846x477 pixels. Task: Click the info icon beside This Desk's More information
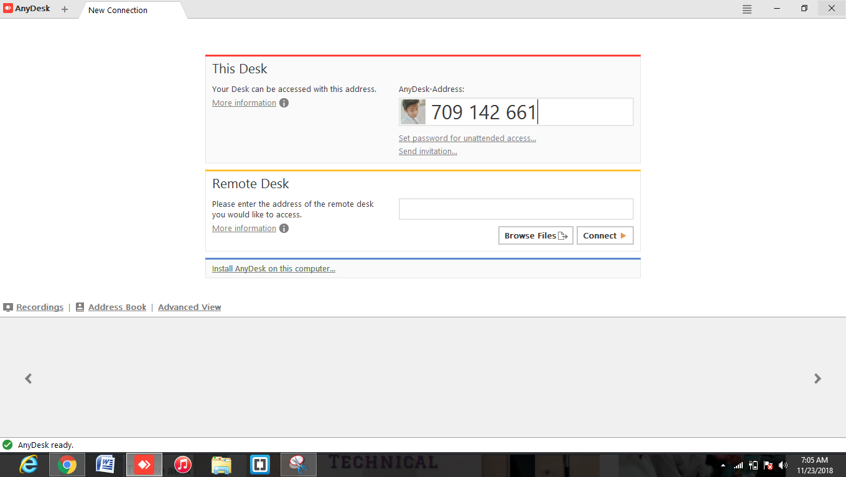(x=284, y=102)
